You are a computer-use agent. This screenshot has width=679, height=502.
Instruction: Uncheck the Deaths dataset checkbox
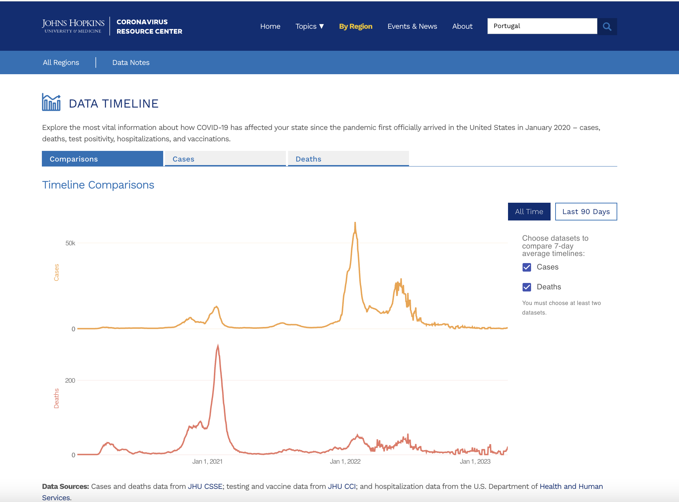pyautogui.click(x=527, y=287)
